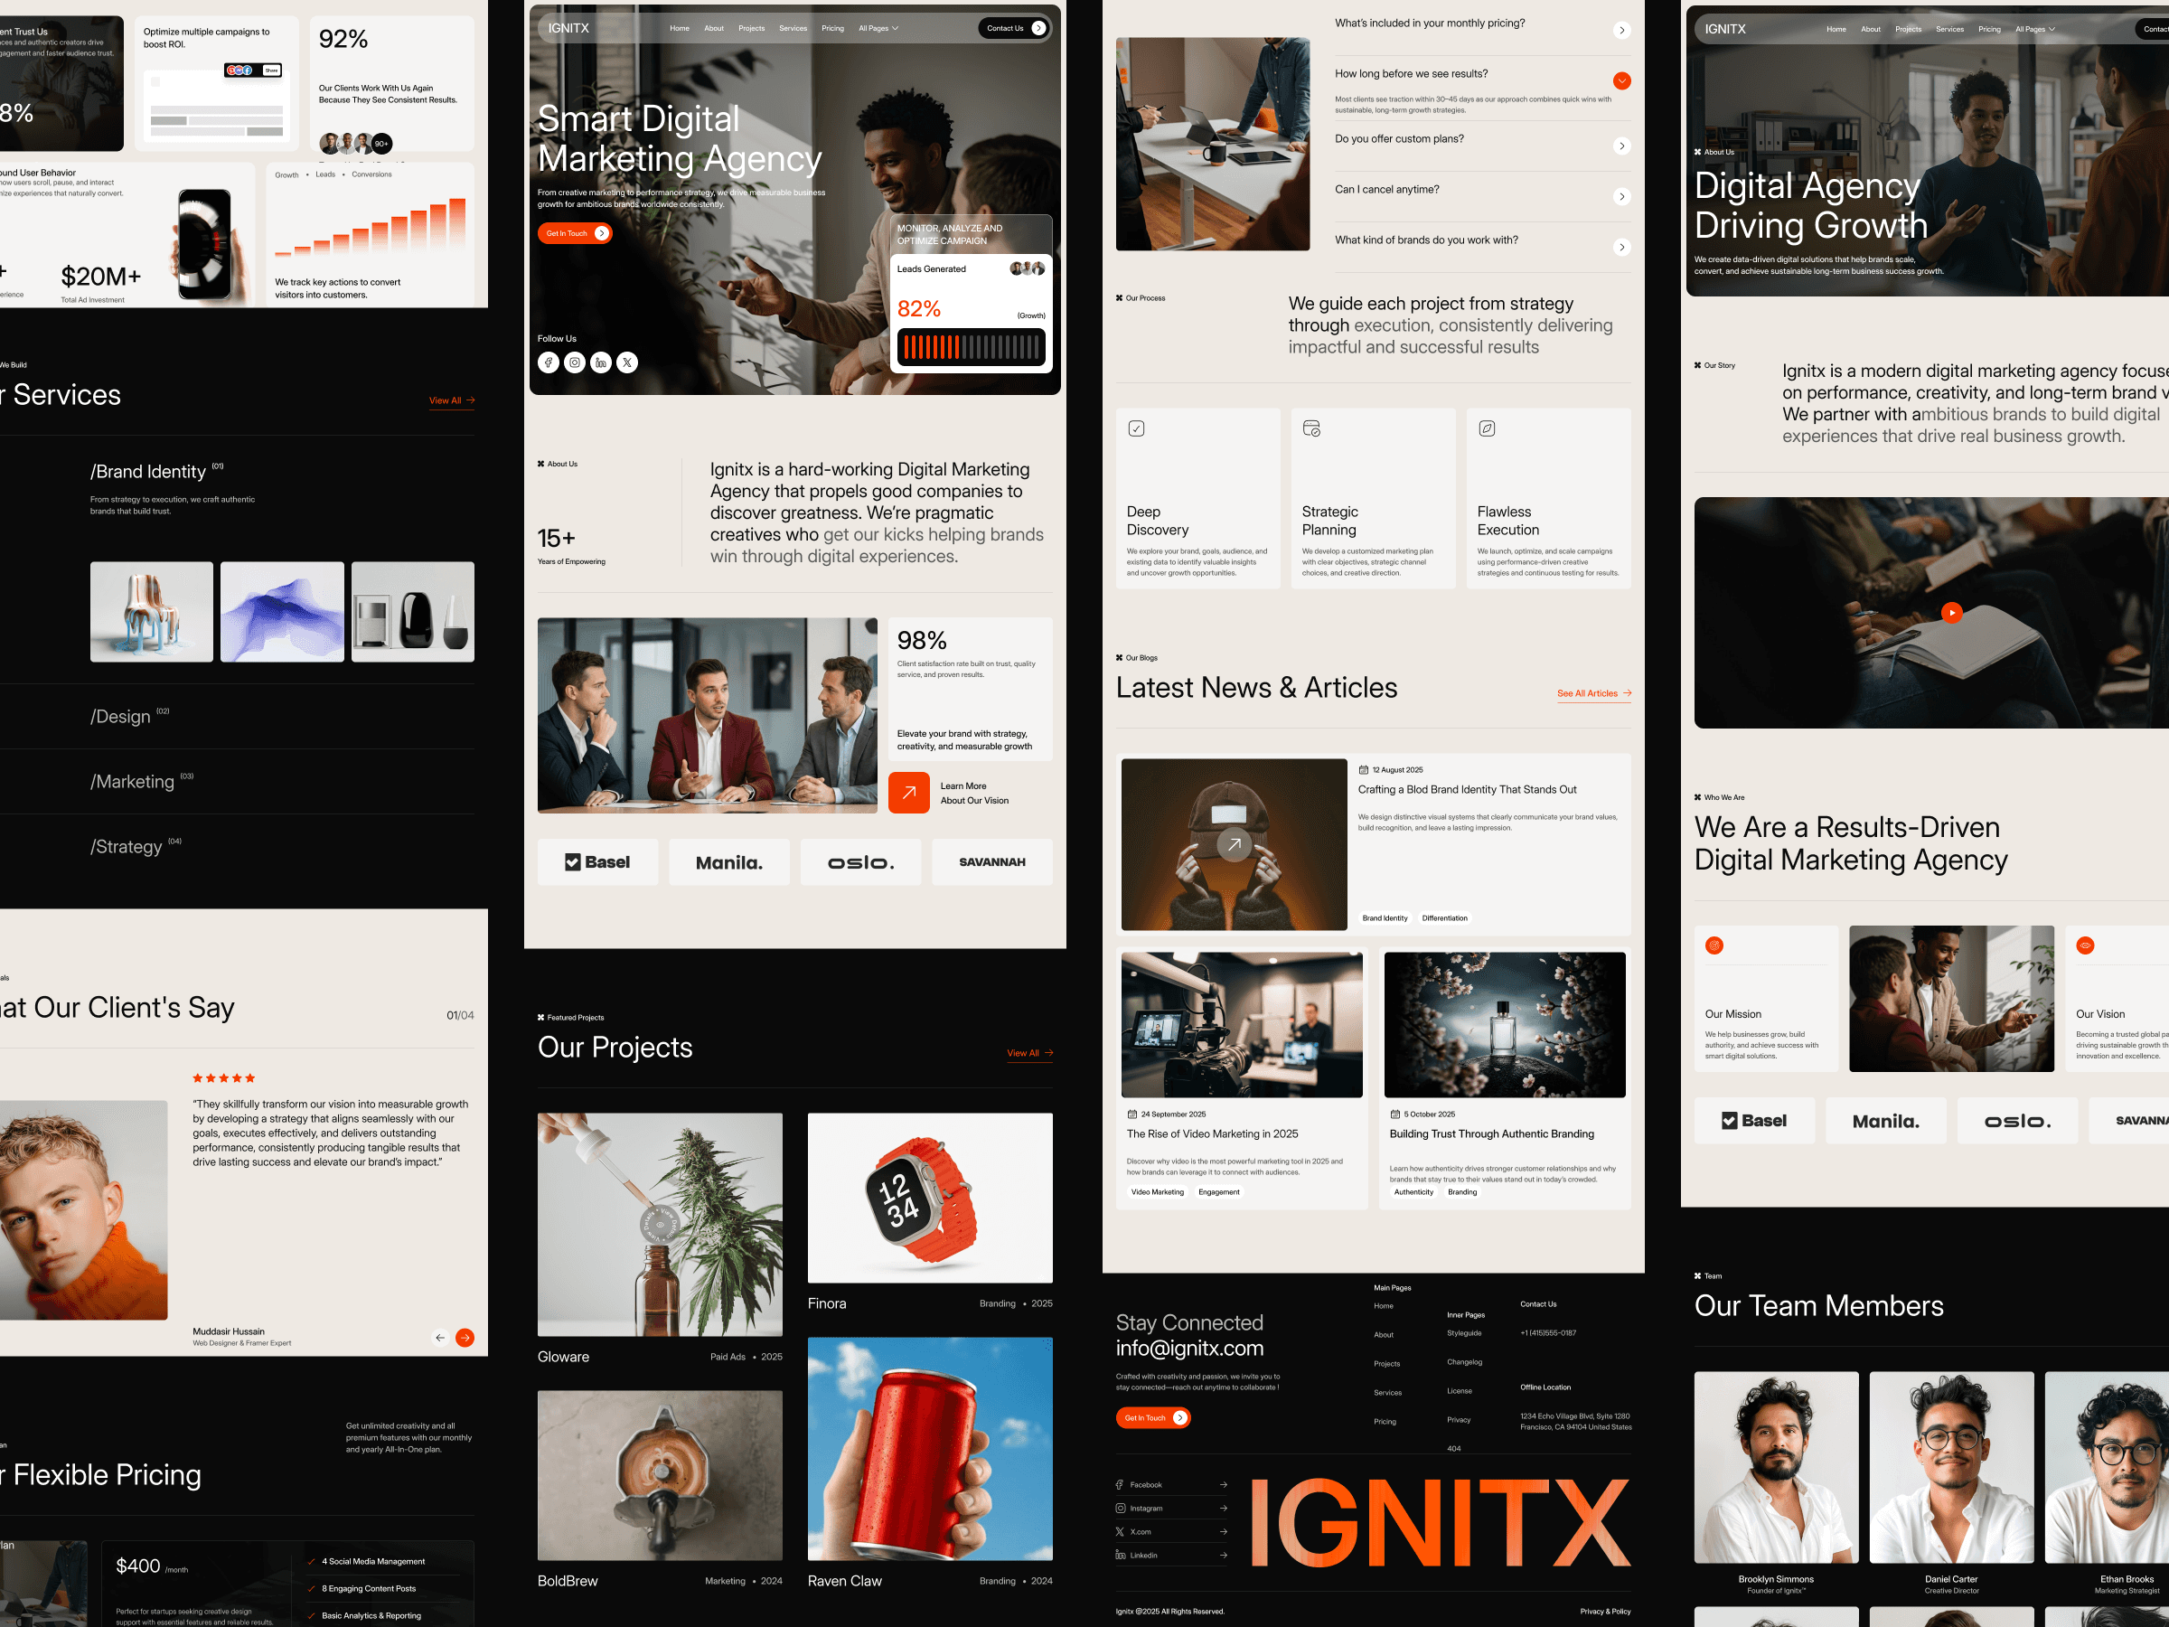Screen dimensions: 2169x1627
Task: Select the Strategic Planning calendar icon
Action: [1312, 428]
